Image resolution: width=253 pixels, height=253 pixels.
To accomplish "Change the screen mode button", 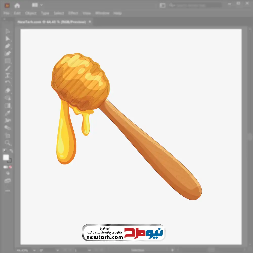I will point(8,181).
